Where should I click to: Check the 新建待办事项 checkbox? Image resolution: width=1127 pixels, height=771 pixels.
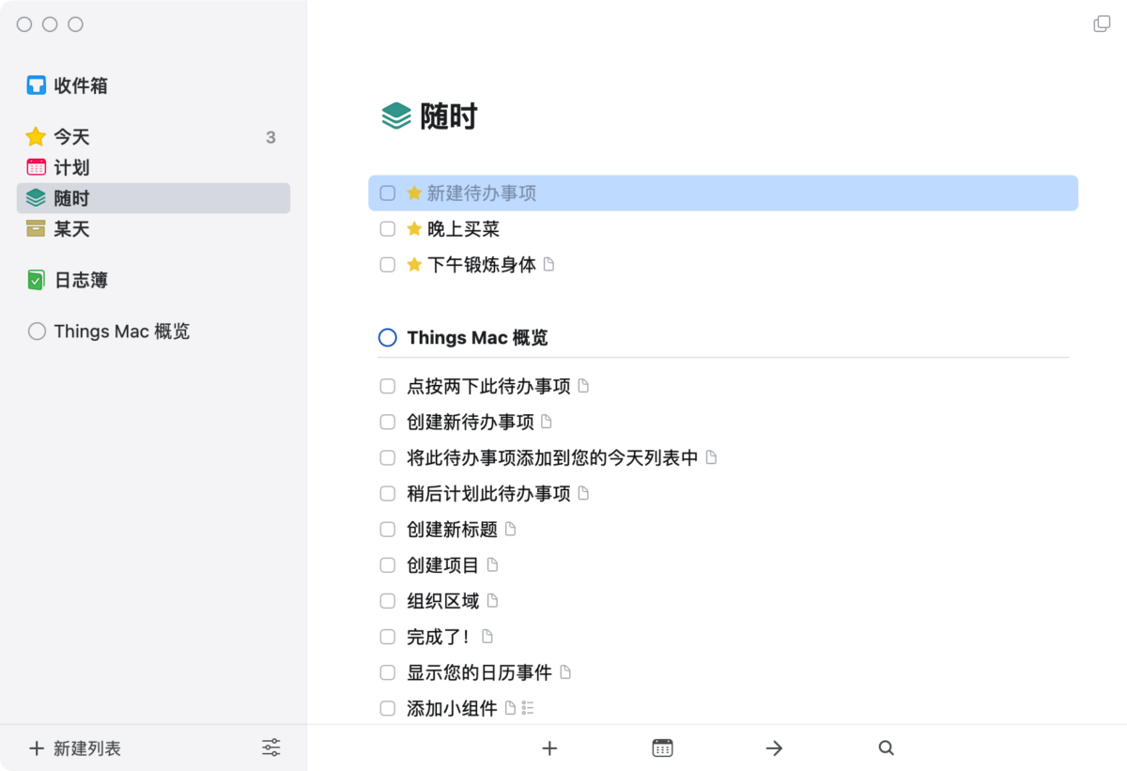pyautogui.click(x=387, y=193)
